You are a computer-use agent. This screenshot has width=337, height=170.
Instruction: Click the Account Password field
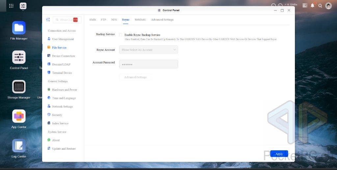[148, 64]
